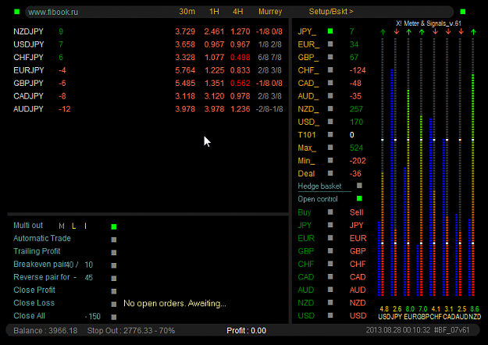Enable the Hedge basket checkbox
488x345 pixels.
(x=359, y=186)
